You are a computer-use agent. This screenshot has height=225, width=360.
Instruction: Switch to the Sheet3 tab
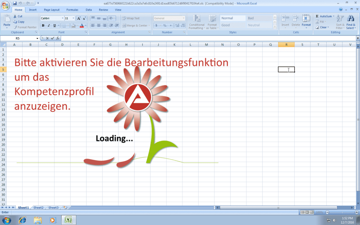[x=53, y=207]
